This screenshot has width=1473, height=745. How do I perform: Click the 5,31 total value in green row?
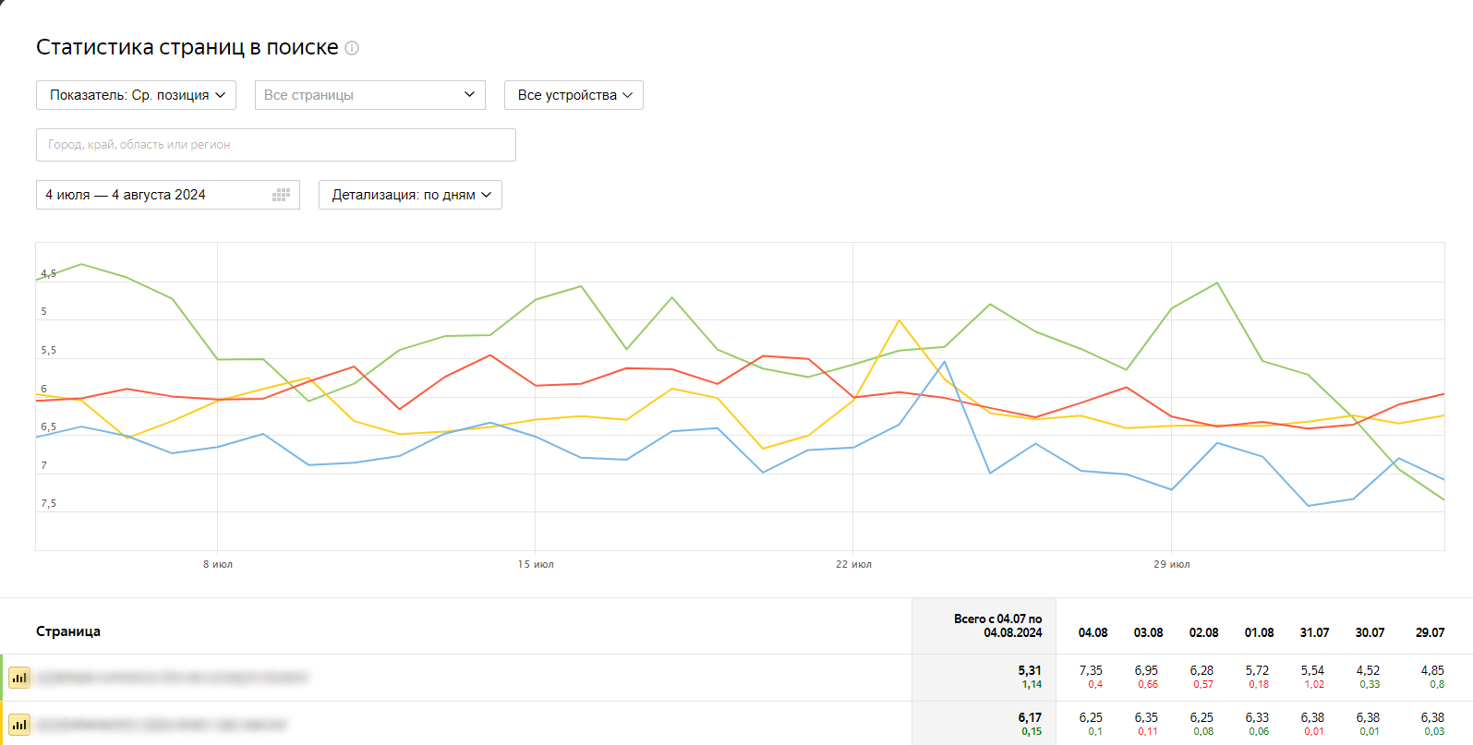click(1029, 671)
